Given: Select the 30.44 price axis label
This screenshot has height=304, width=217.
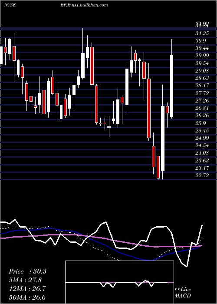Looking at the screenshot, I should 202,48.
